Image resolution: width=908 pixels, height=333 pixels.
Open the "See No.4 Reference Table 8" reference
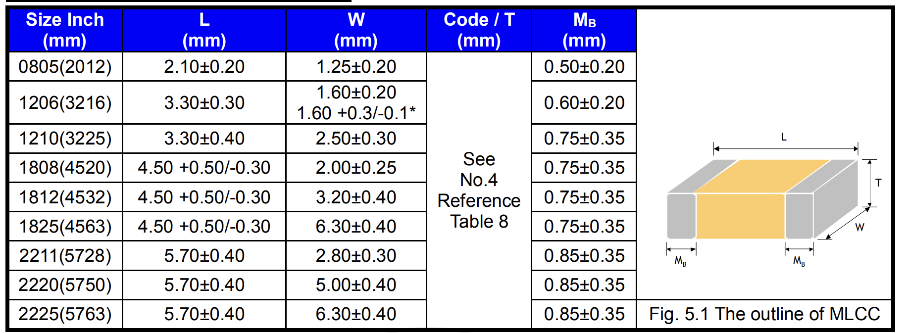pyautogui.click(x=479, y=190)
